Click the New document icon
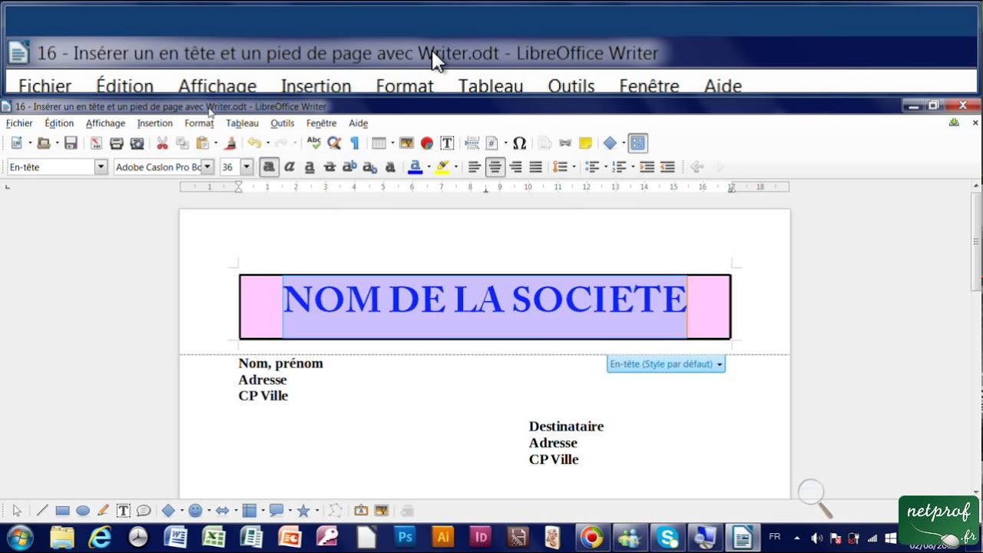The height and width of the screenshot is (553, 983). coord(16,143)
